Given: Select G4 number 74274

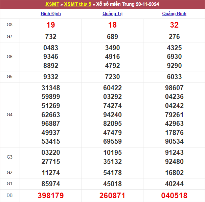Looking at the screenshot, I should (112, 106).
